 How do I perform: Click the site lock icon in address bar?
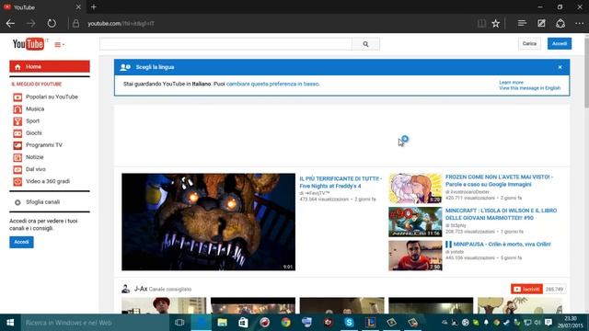click(x=75, y=23)
